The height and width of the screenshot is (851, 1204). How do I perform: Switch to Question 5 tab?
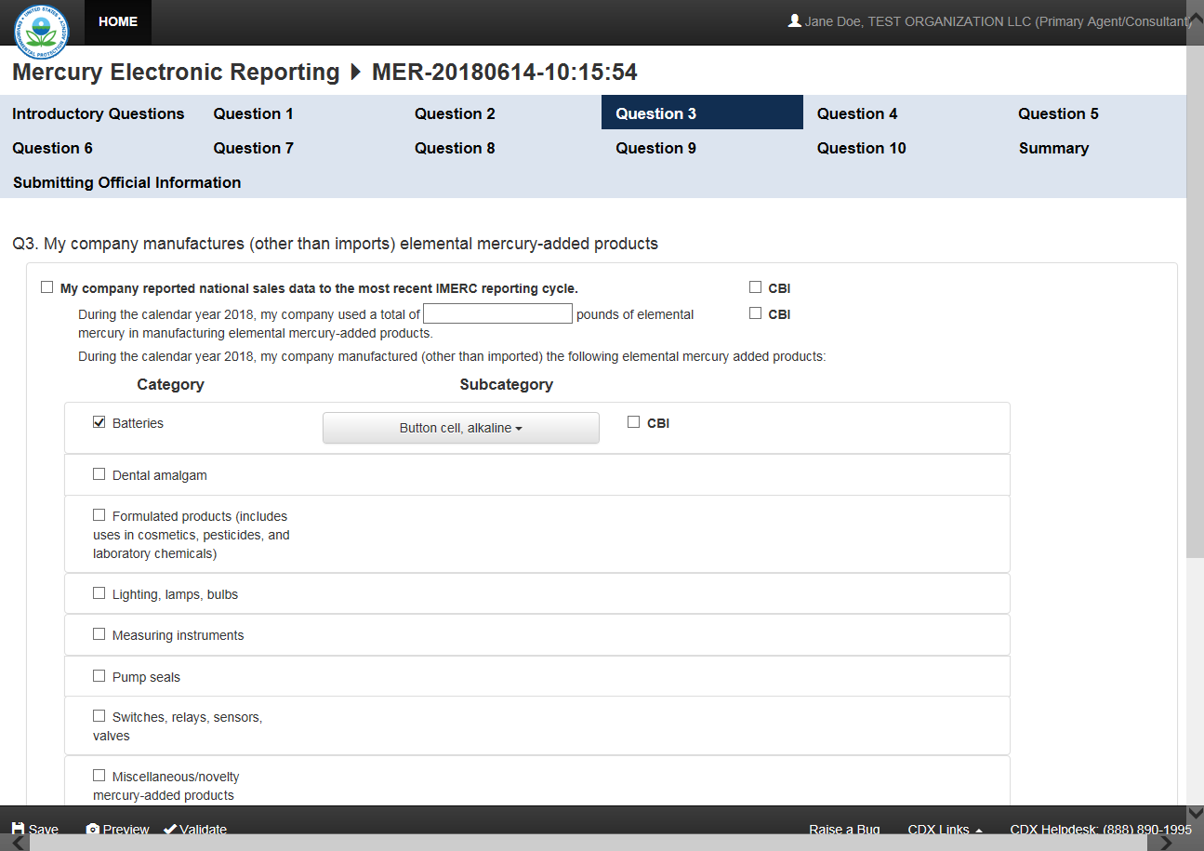click(1058, 113)
